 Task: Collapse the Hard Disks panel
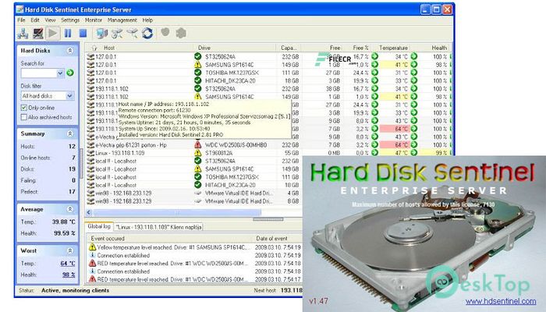click(x=70, y=51)
